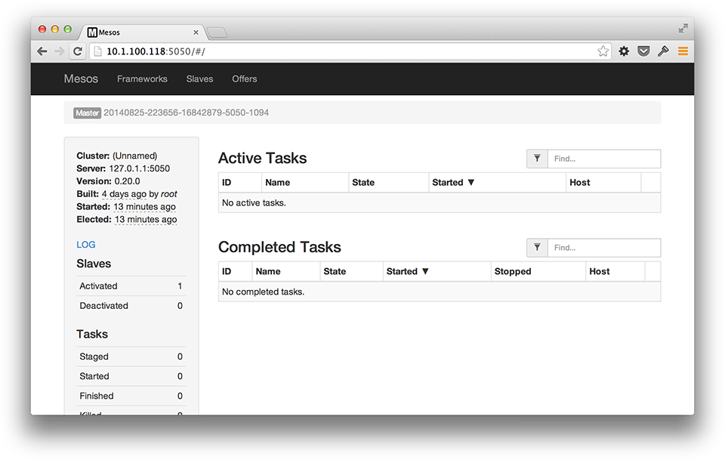This screenshot has height=460, width=725.
Task: Click the Master ID breadcrumb text
Action: (x=186, y=113)
